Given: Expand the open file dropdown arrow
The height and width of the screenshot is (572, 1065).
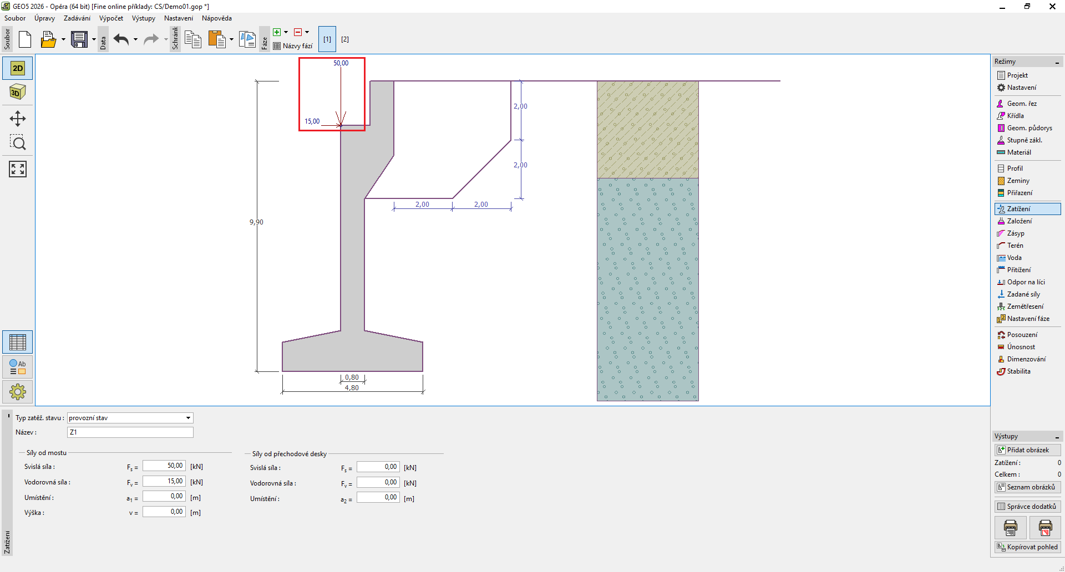Looking at the screenshot, I should point(63,39).
